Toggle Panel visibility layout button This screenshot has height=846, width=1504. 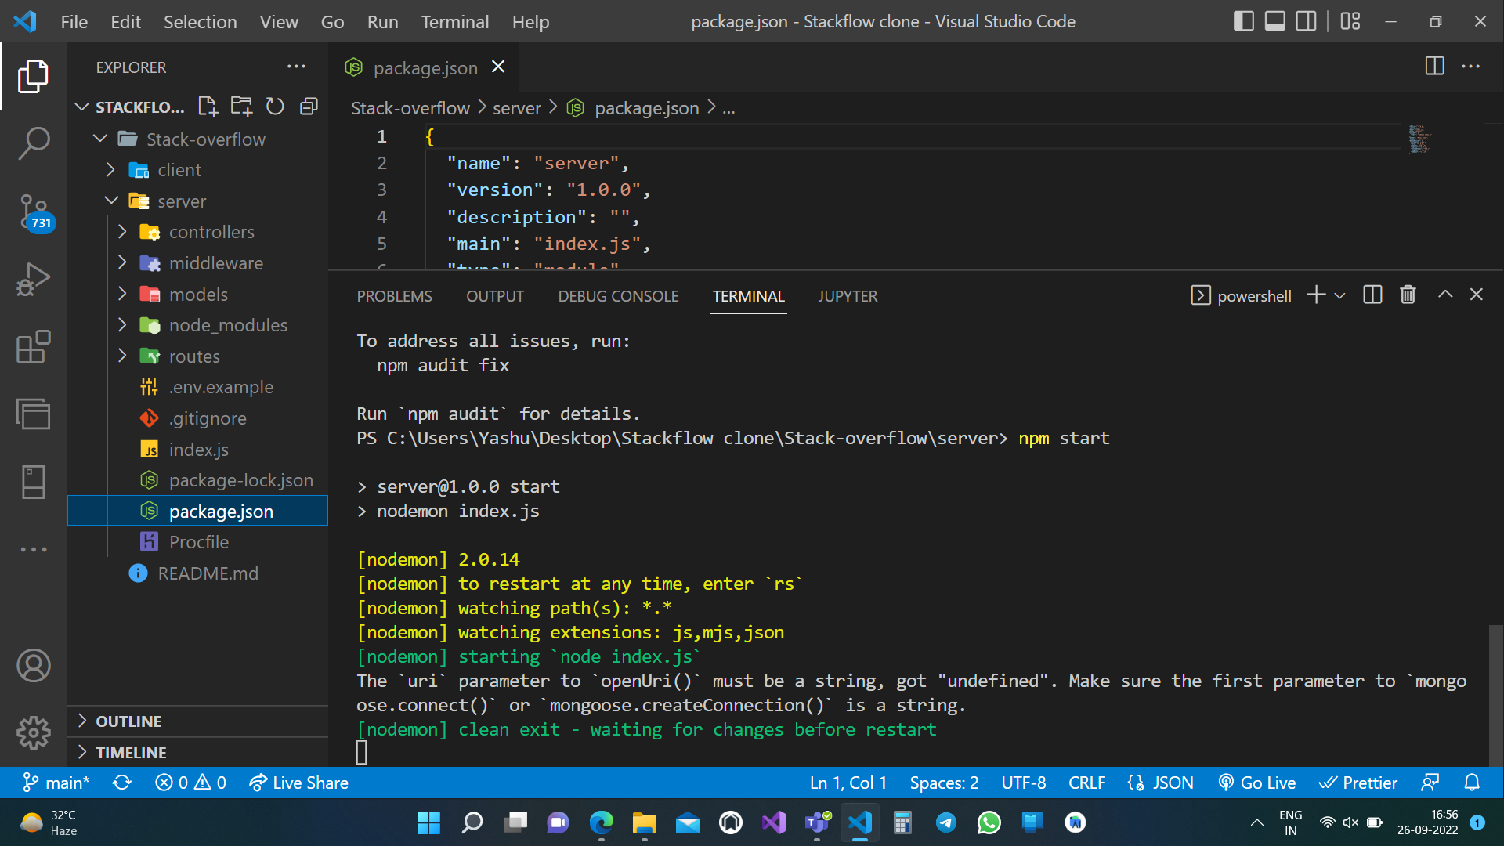click(x=1274, y=21)
